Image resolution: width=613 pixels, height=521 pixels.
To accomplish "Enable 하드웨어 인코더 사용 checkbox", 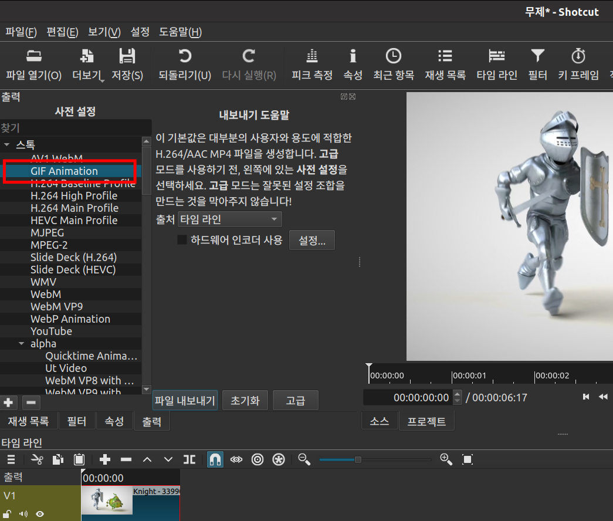I will coord(182,240).
